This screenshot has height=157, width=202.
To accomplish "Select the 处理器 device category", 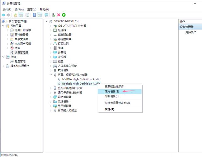I will pyautogui.click(x=62, y=30).
